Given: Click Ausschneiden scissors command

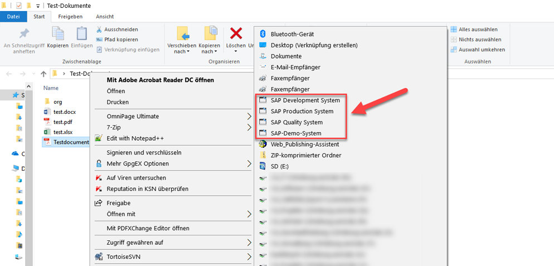Looking at the screenshot, I should tap(117, 30).
